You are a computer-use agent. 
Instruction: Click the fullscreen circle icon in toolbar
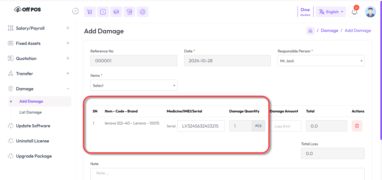(143, 12)
